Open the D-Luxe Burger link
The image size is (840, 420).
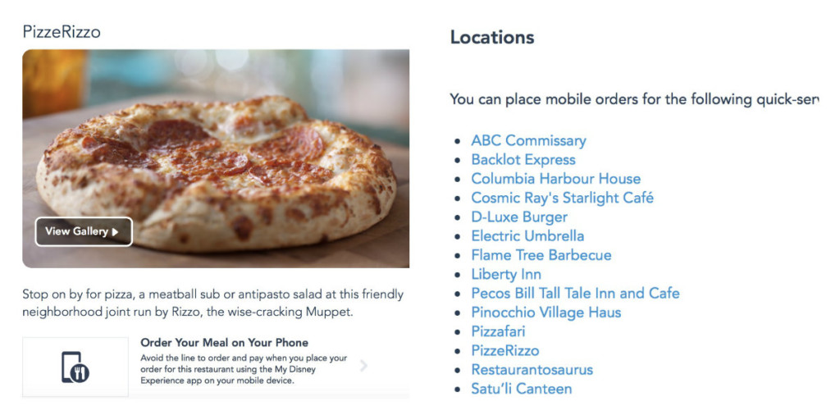point(518,217)
